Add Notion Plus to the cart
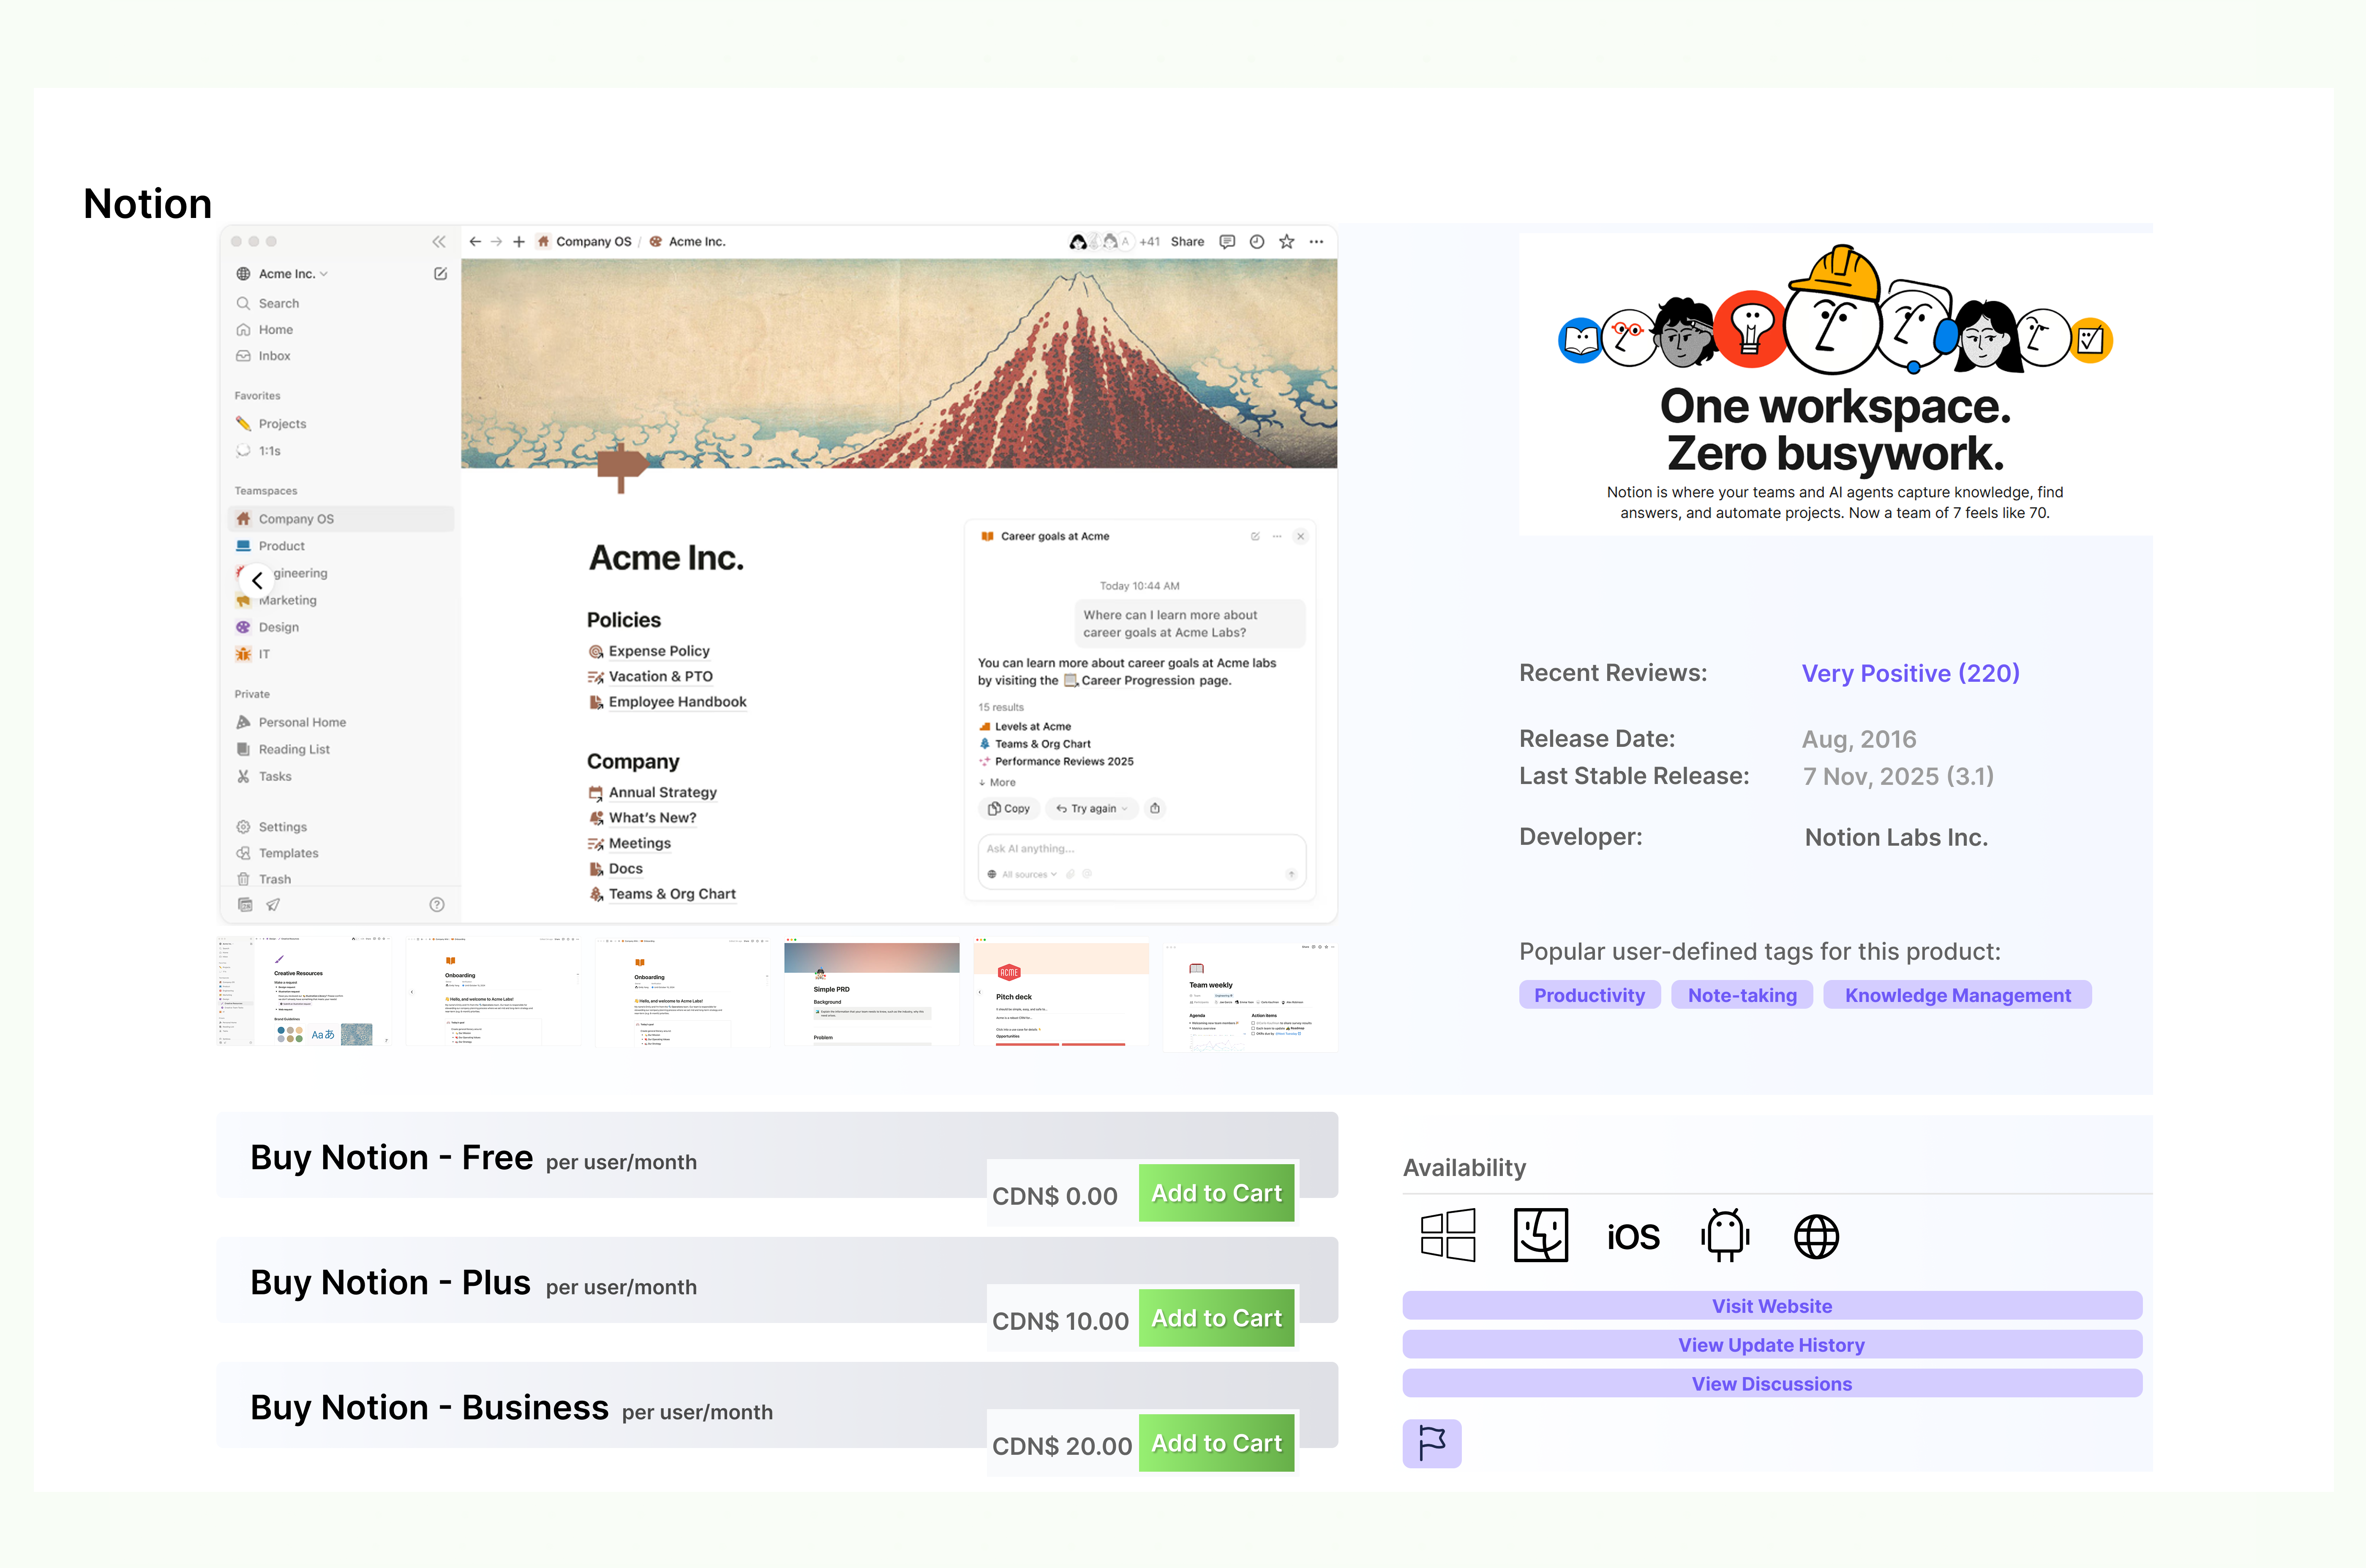2366x1568 pixels. tap(1216, 1317)
